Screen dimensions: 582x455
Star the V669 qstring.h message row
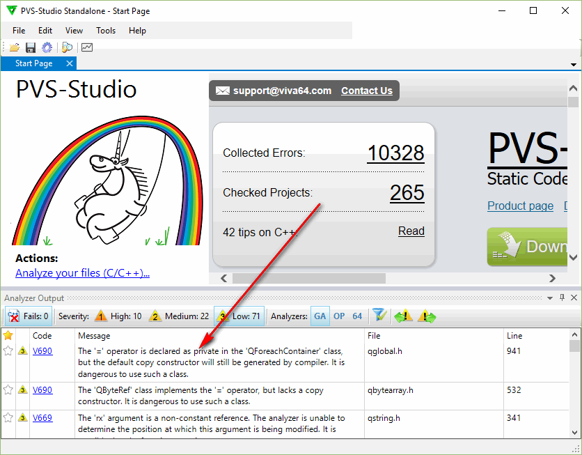(x=8, y=418)
